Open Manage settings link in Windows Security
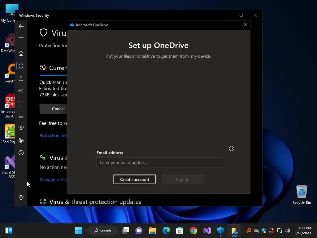317x238 pixels. 53,179
